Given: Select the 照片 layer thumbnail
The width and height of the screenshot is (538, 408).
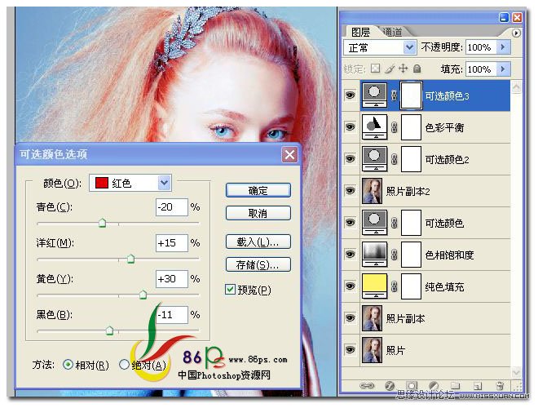Looking at the screenshot, I should point(372,349).
